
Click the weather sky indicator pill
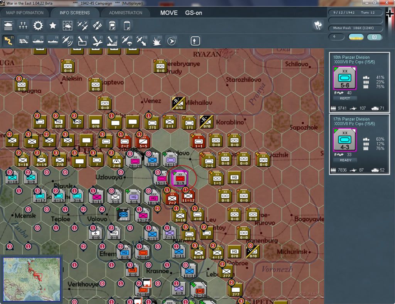point(356,37)
